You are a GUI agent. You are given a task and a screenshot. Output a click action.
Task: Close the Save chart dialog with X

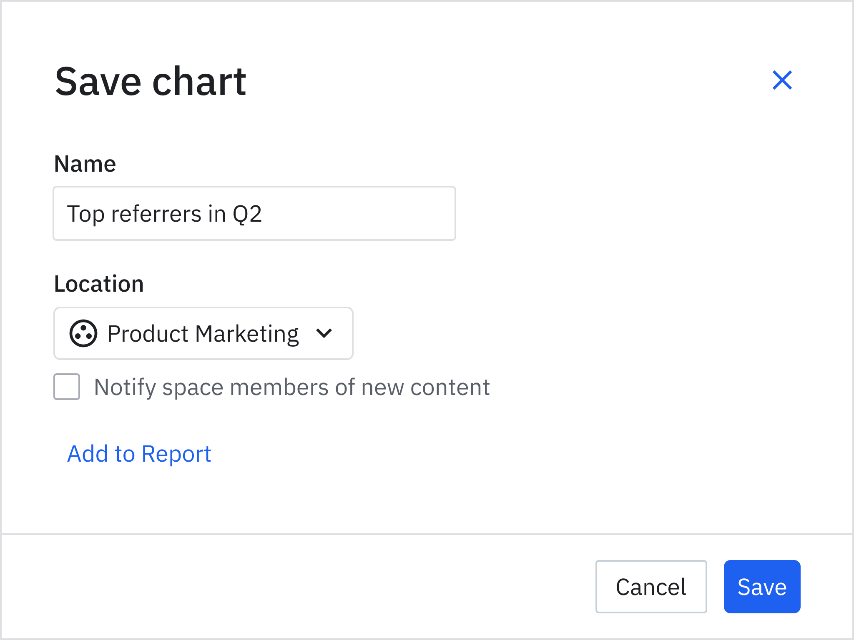click(782, 80)
